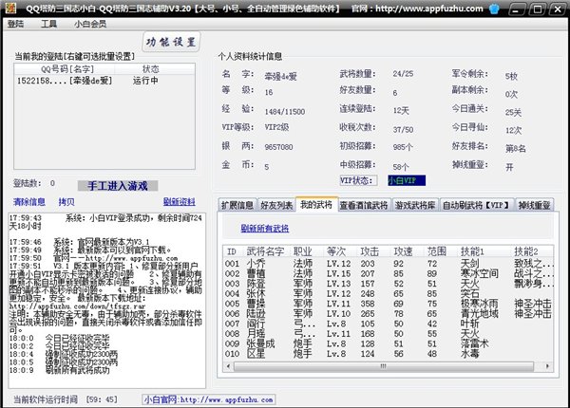The image size is (570, 408).
Task: Select general row 008 月瑶
Action: [x=389, y=333]
